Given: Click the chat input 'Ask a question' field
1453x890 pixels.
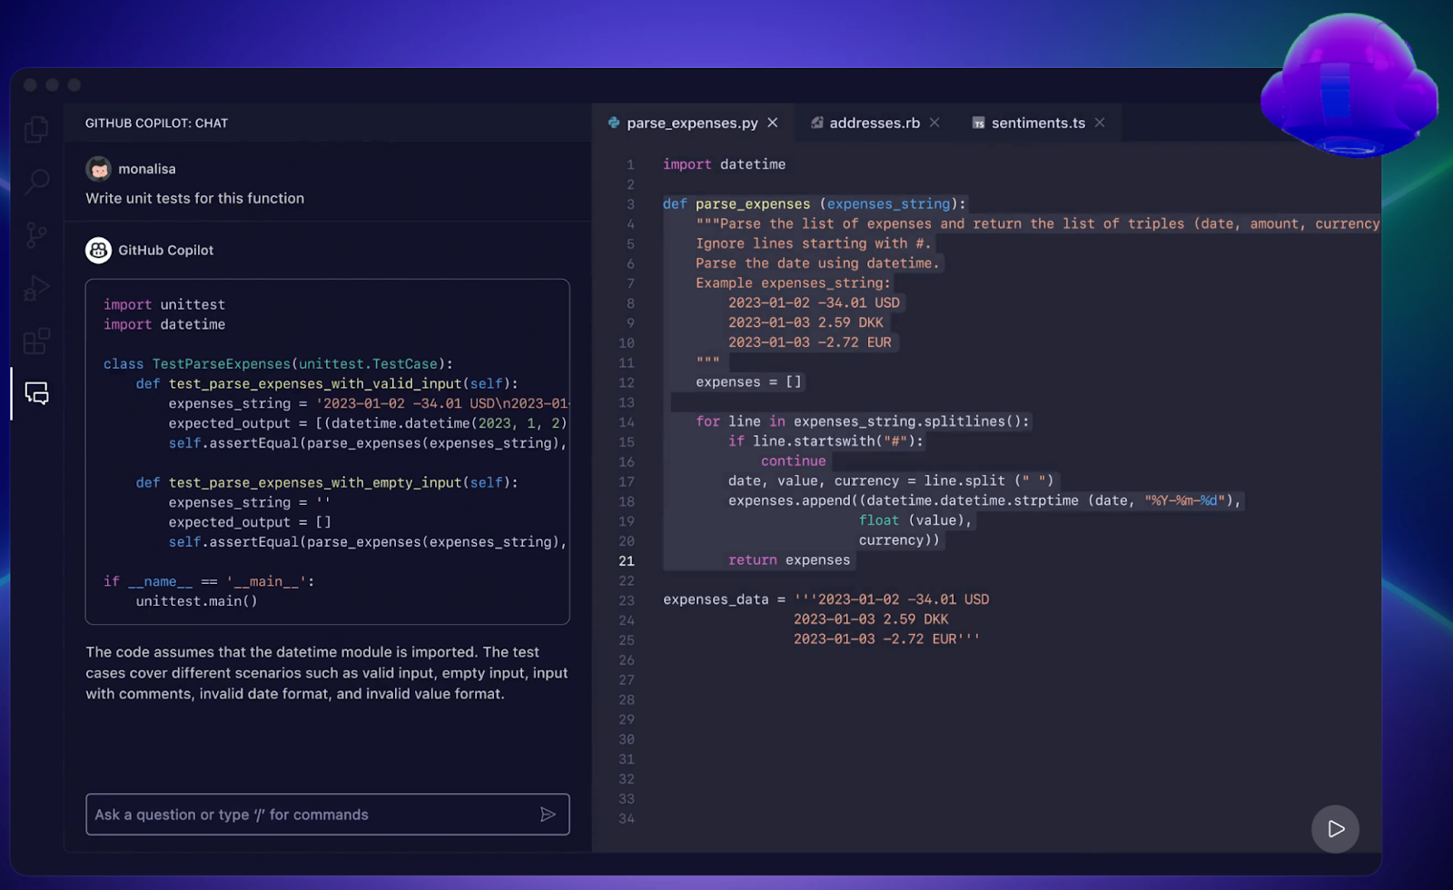Looking at the screenshot, I should [x=327, y=815].
